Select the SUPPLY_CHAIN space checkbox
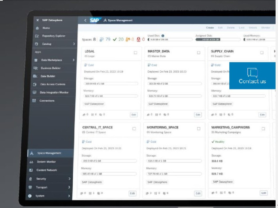The height and width of the screenshot is (208, 278). tap(262, 52)
